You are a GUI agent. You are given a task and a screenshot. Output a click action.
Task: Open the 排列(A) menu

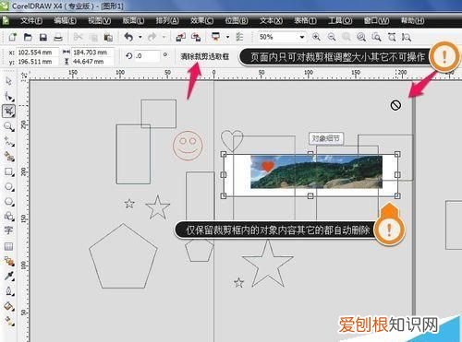pos(167,20)
